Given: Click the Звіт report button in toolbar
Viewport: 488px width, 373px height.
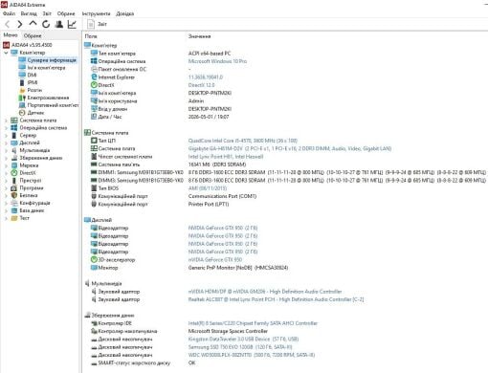Looking at the screenshot, I should (x=98, y=24).
